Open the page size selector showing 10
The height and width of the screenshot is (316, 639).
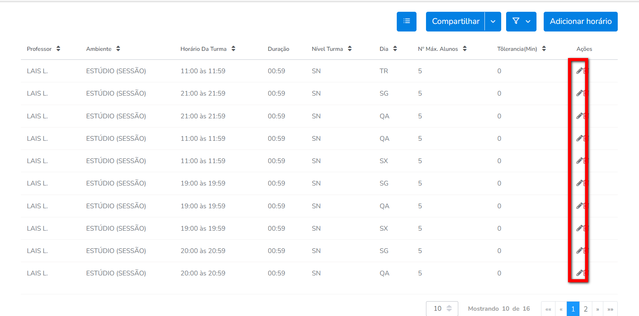(442, 308)
